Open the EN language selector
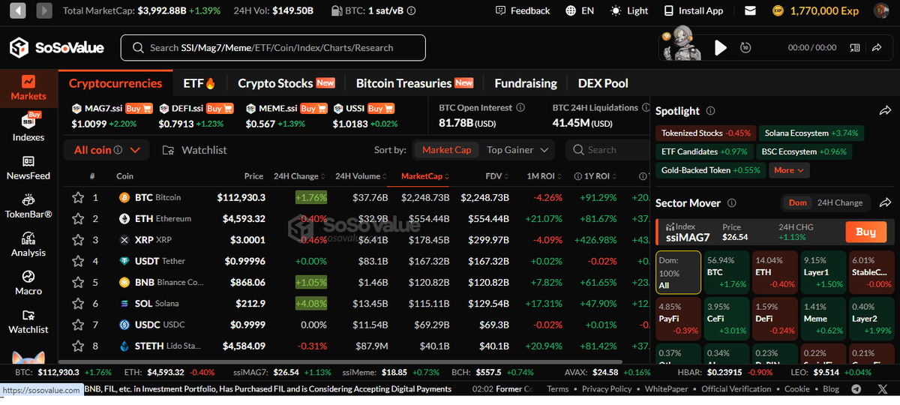 coord(580,10)
